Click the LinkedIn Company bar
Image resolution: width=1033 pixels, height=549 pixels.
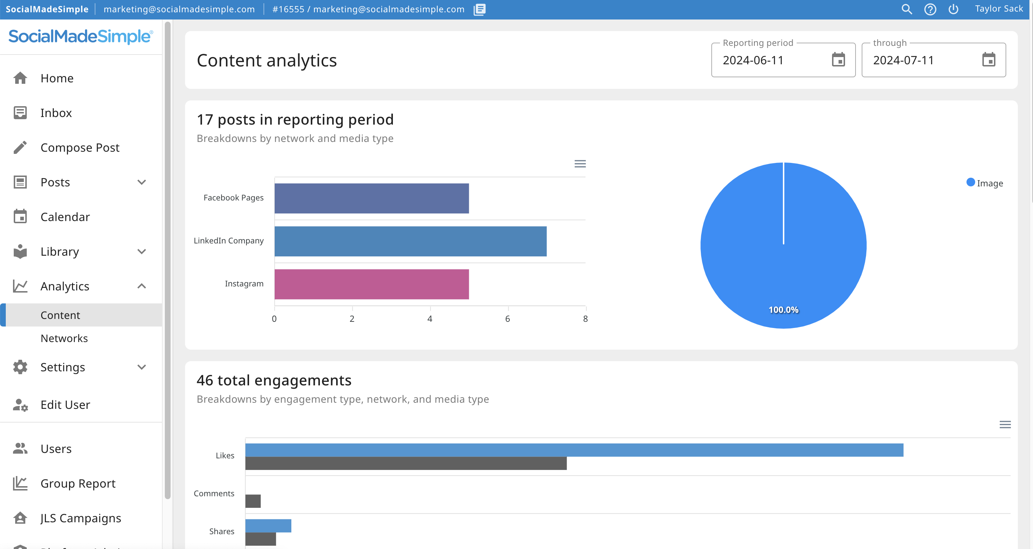pos(410,241)
